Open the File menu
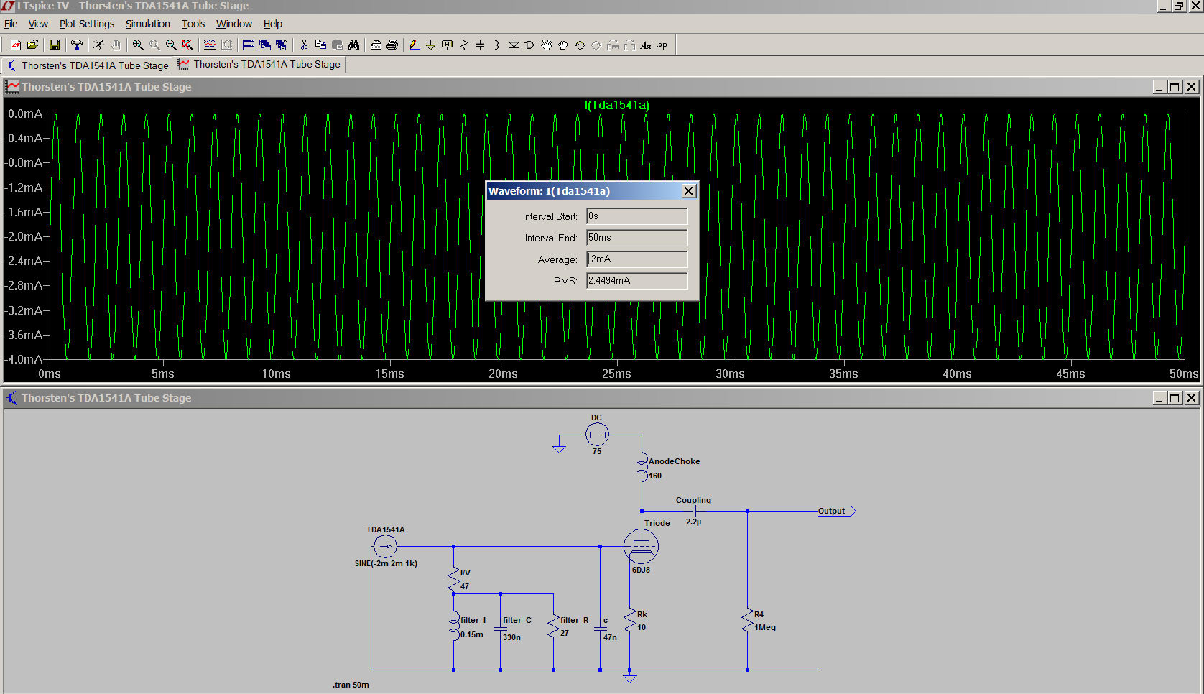This screenshot has width=1204, height=694. tap(11, 24)
